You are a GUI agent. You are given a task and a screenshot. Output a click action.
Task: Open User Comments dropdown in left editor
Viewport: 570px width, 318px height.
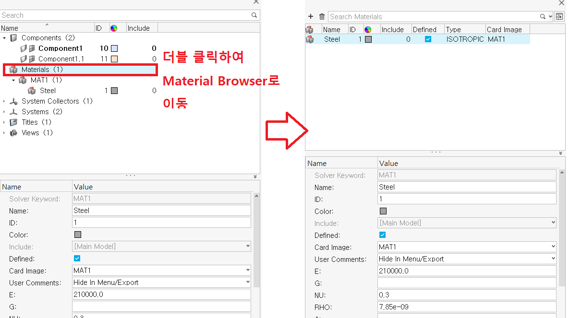point(248,282)
